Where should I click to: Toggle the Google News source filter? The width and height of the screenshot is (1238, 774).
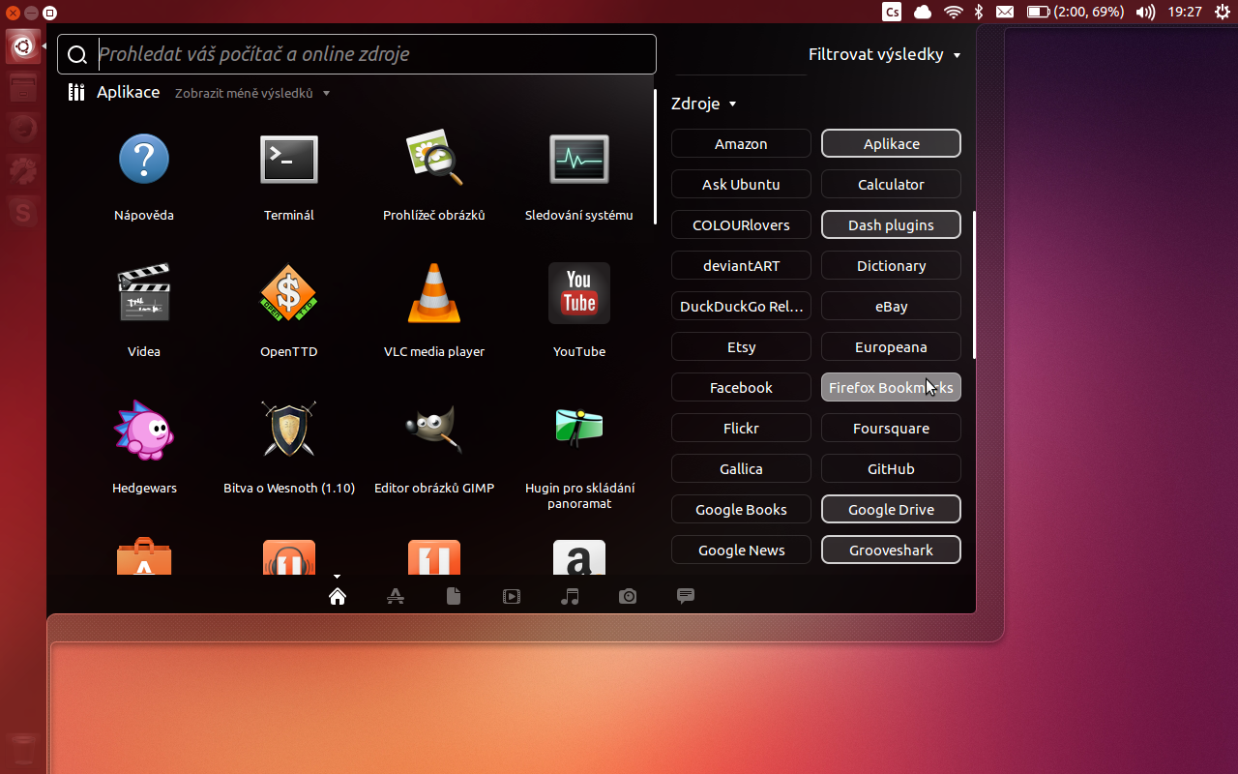[741, 550]
